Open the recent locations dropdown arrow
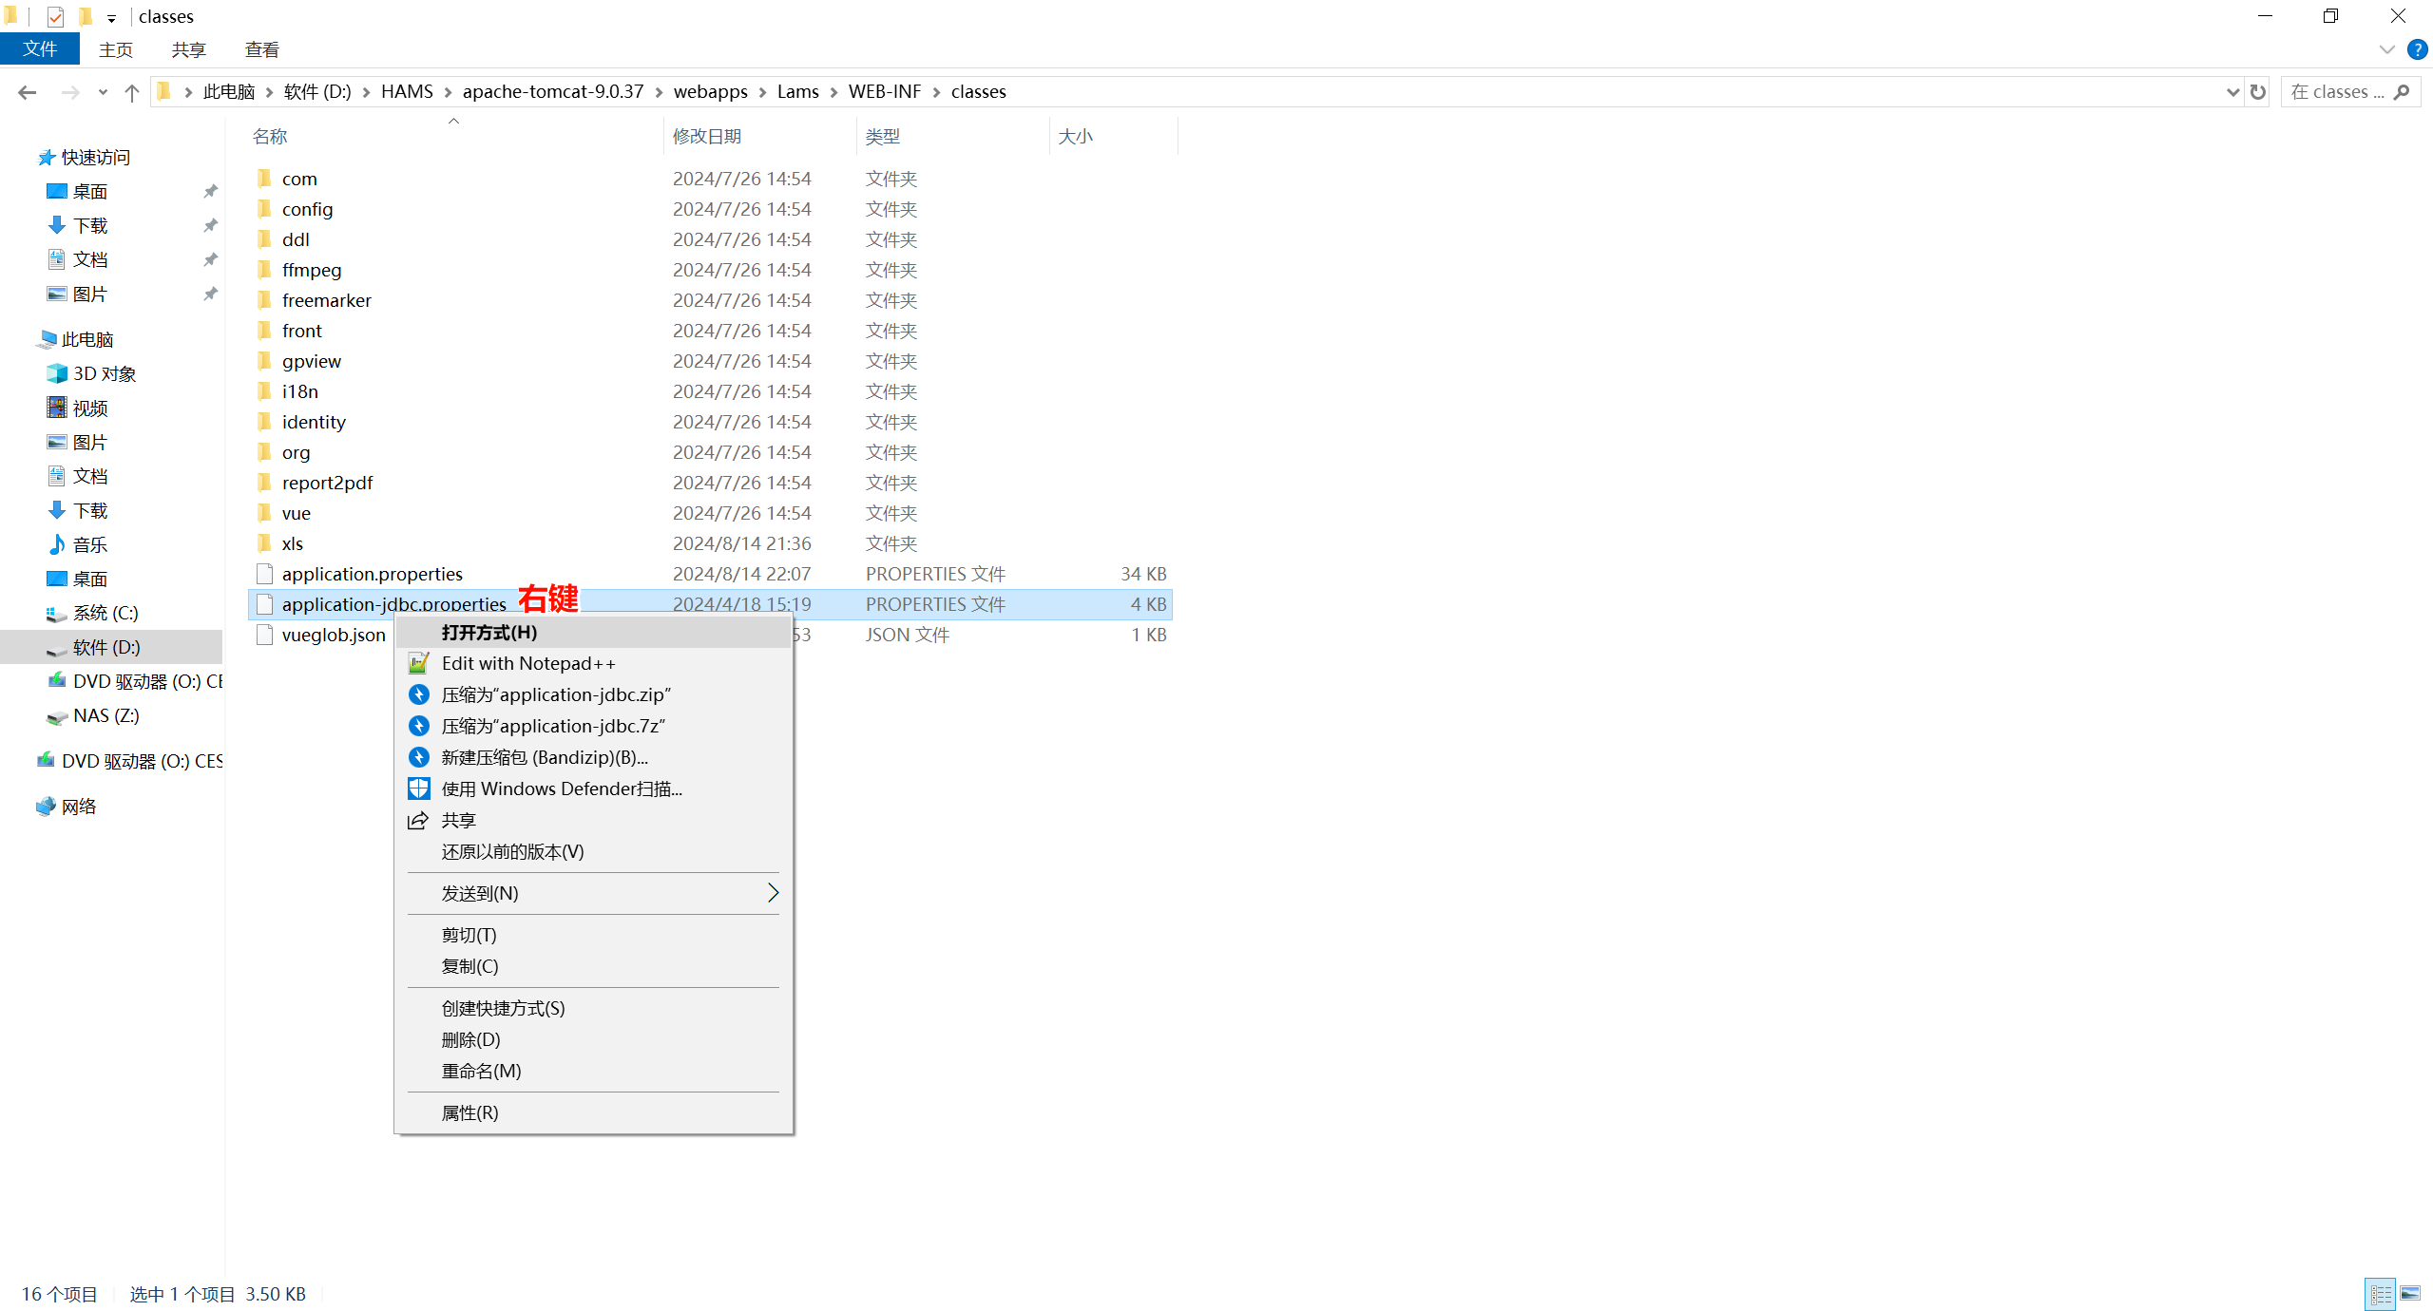2433x1311 pixels. point(103,92)
